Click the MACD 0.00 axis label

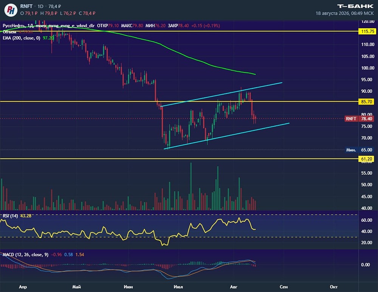(x=366, y=264)
